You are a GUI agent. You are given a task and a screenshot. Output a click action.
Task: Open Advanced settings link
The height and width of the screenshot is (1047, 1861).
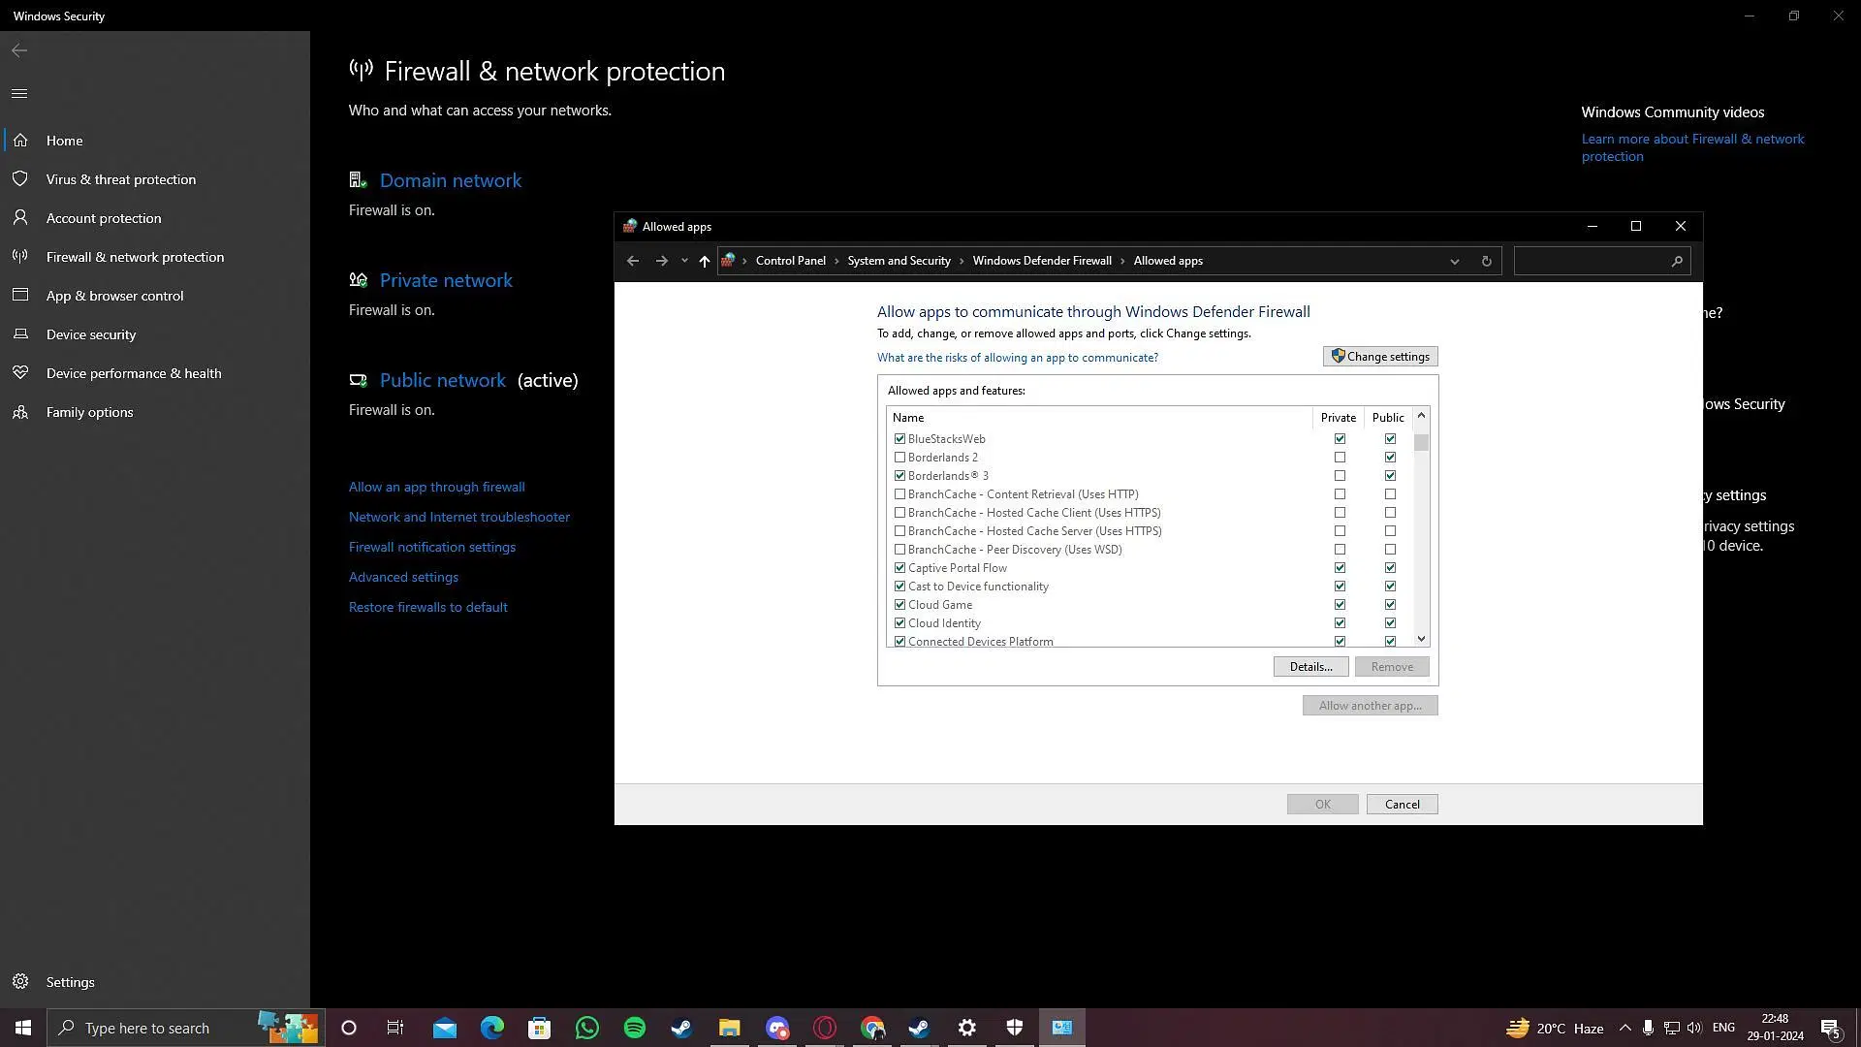(x=403, y=577)
